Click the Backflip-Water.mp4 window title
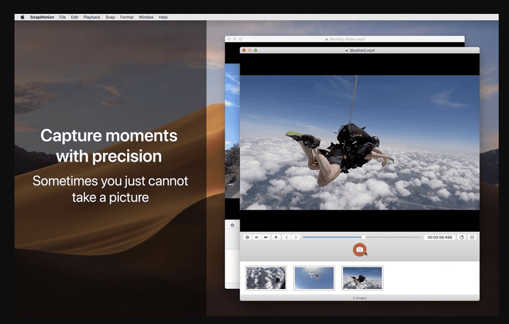The image size is (509, 324). [x=347, y=39]
